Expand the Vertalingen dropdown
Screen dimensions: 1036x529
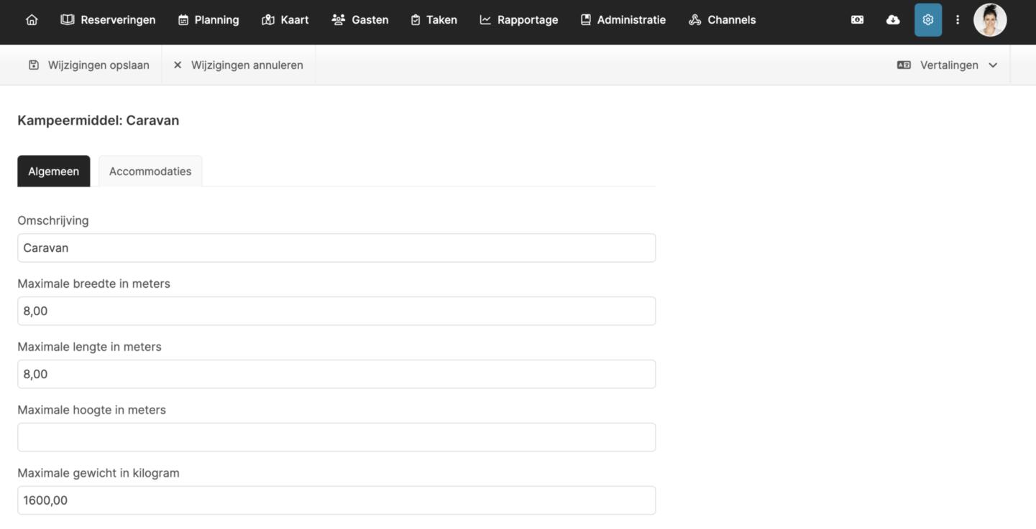click(948, 65)
